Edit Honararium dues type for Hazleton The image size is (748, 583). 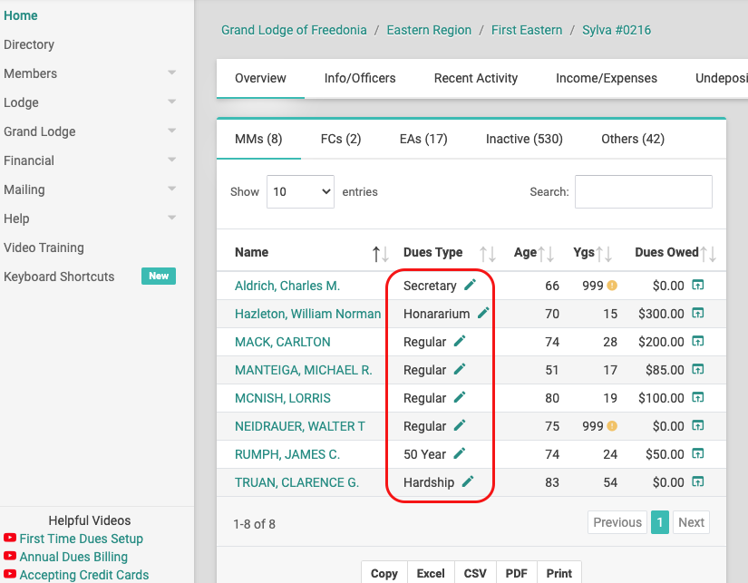[483, 313]
